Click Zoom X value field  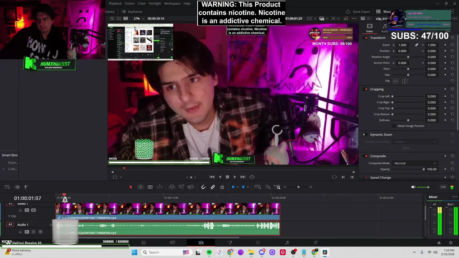pos(403,45)
